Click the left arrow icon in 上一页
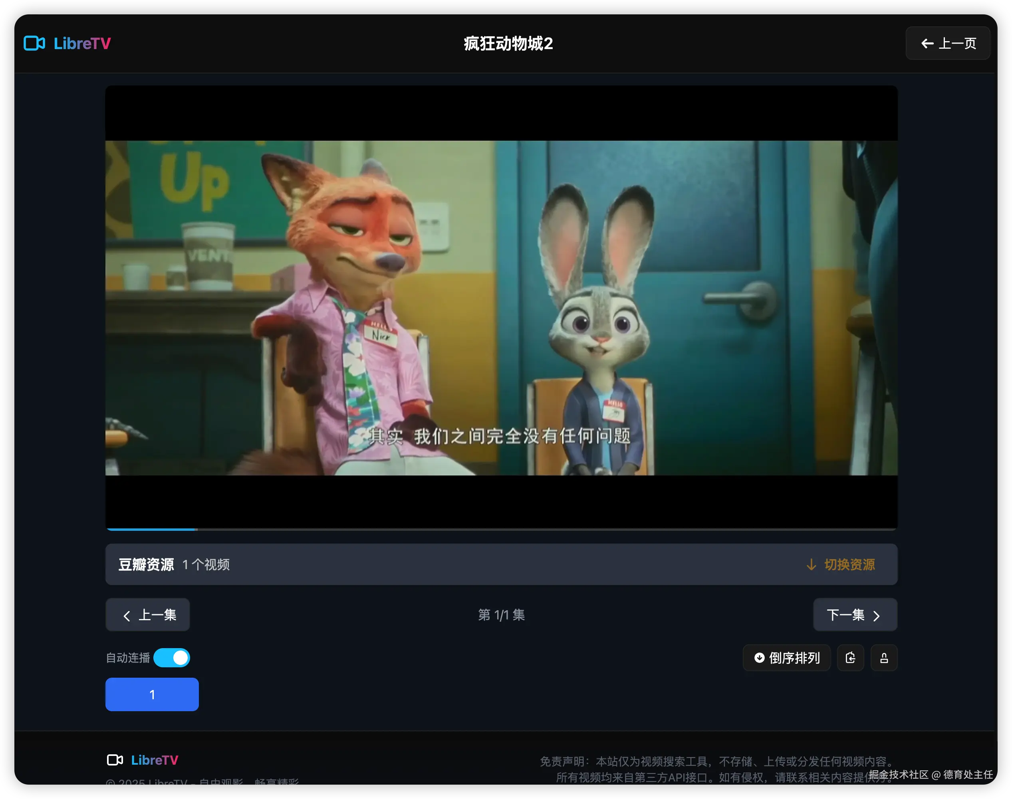Image resolution: width=1012 pixels, height=799 pixels. [927, 44]
